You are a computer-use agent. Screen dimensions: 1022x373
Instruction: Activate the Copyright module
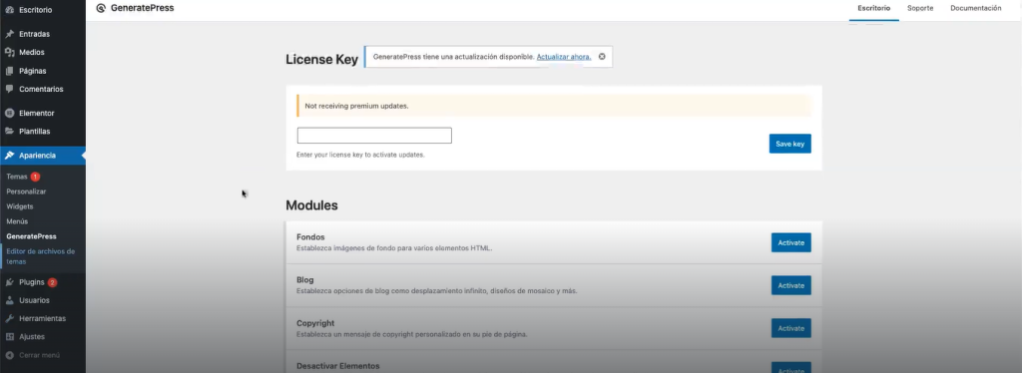(791, 328)
